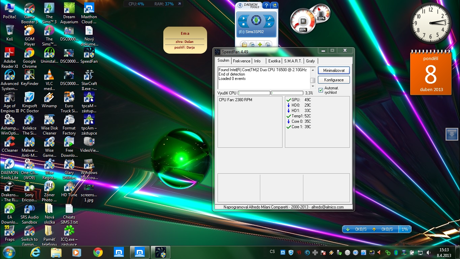This screenshot has height=259, width=460.
Task: Click the Daemon Tools stop (unmount) button
Action: [243, 24]
